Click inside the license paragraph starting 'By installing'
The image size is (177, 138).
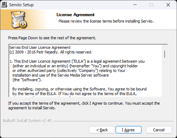79,91
